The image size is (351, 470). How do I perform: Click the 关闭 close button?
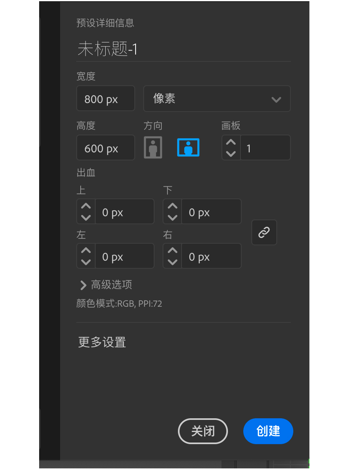[203, 431]
